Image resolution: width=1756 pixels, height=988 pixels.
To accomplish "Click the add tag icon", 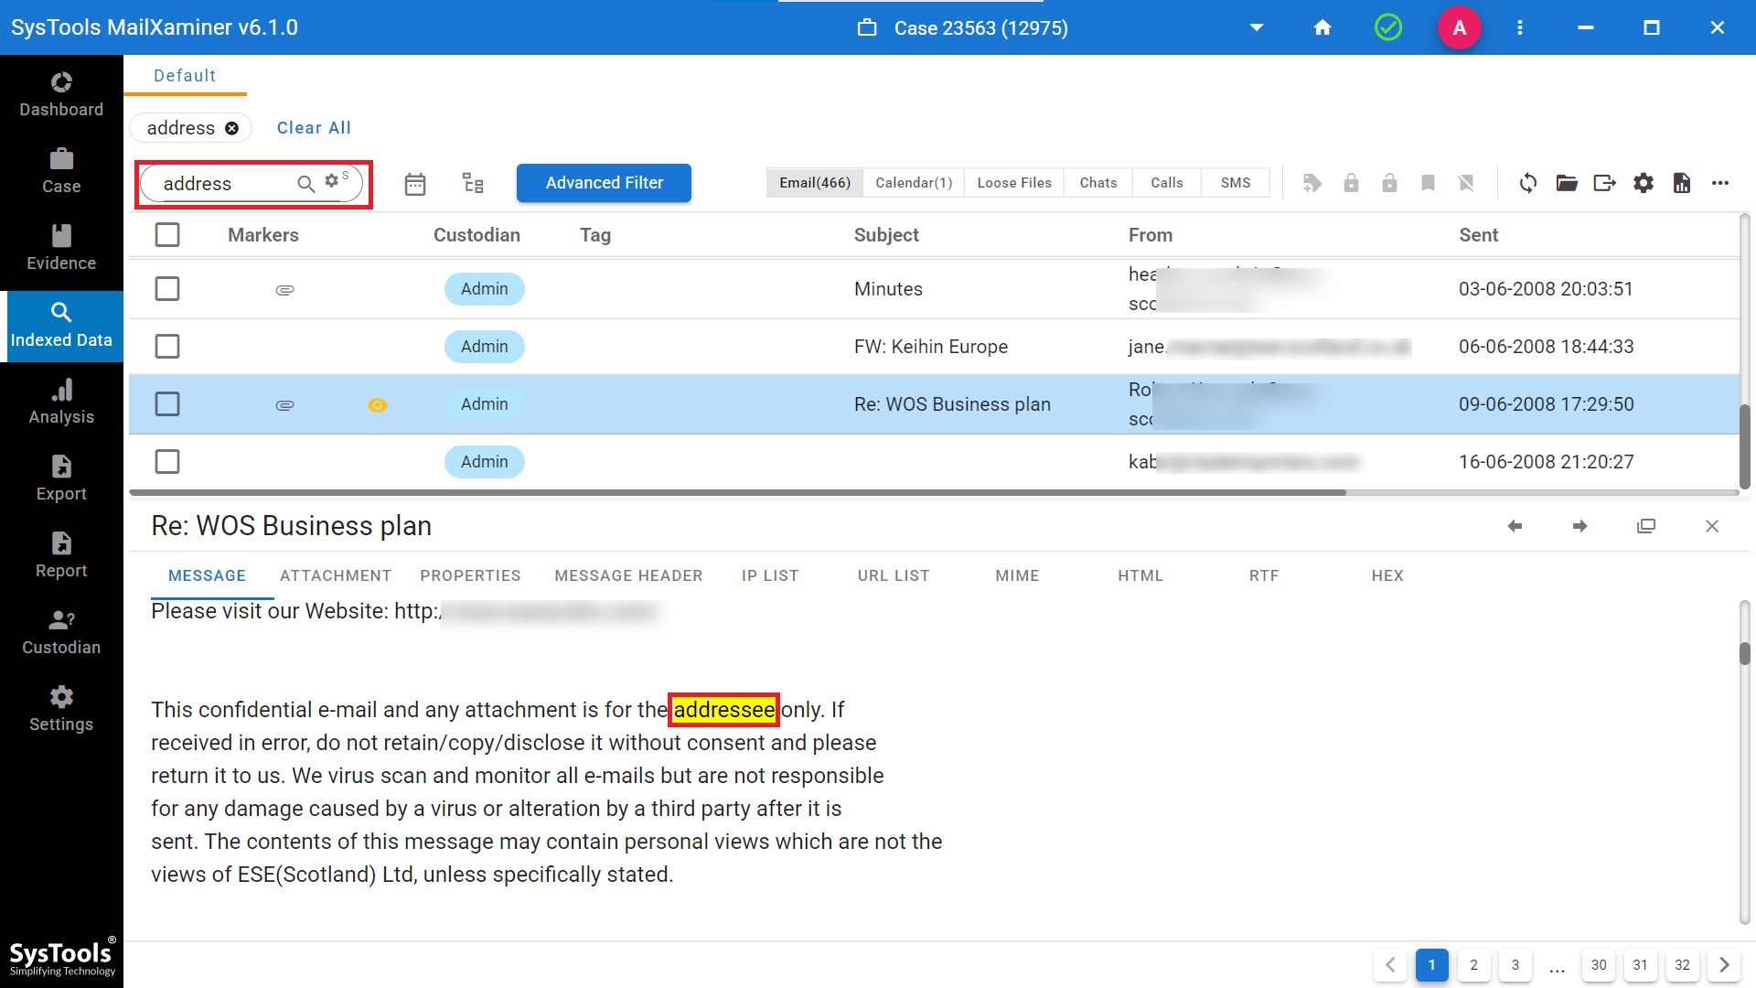I will (1312, 183).
